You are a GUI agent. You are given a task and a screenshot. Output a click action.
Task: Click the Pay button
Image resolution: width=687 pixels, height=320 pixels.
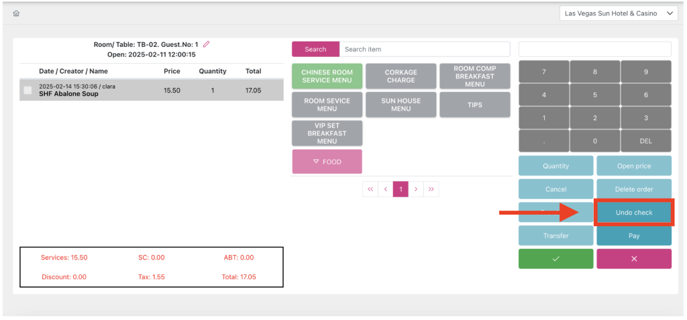tap(633, 235)
